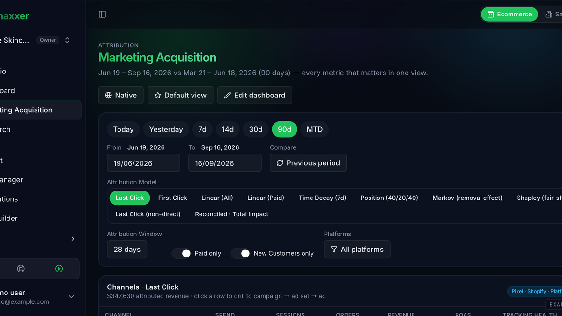The width and height of the screenshot is (562, 316).
Task: Click the green play circle icon
Action: coord(59,269)
